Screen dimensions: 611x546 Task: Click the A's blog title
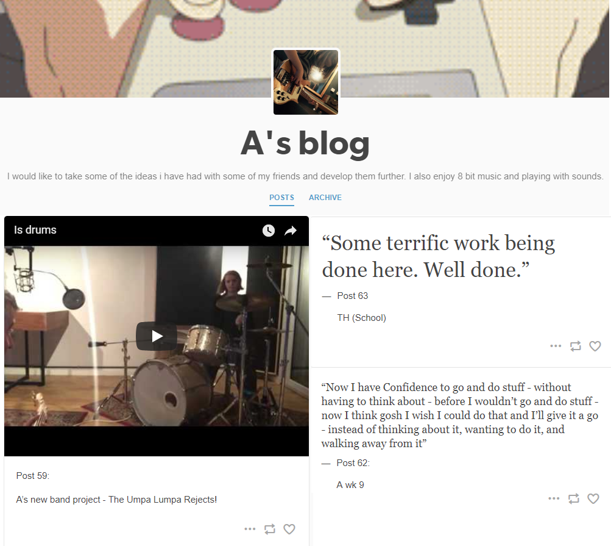click(305, 143)
